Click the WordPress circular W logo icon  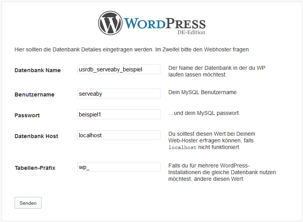click(x=111, y=23)
